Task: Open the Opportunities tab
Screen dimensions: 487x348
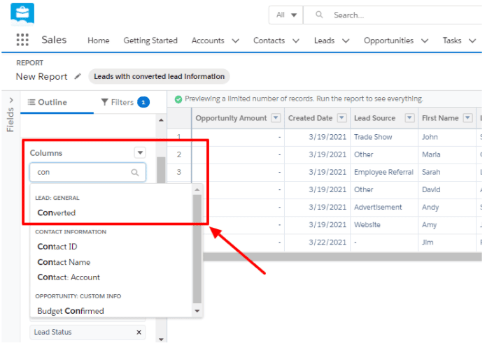Action: [388, 41]
